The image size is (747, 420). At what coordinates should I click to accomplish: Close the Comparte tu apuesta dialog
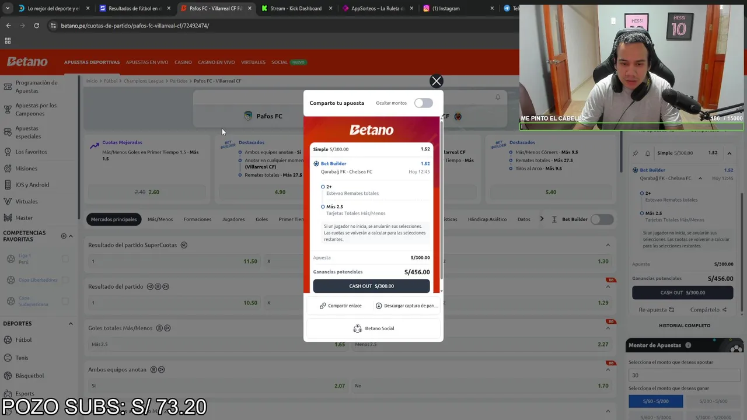pos(436,81)
